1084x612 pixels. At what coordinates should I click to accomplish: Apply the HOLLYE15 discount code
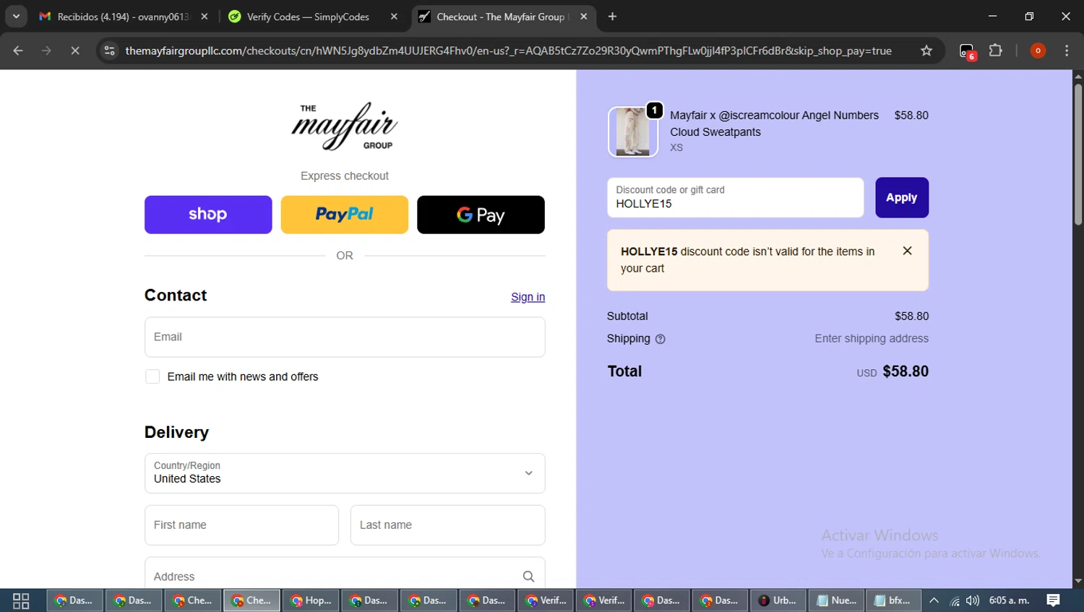[902, 197]
